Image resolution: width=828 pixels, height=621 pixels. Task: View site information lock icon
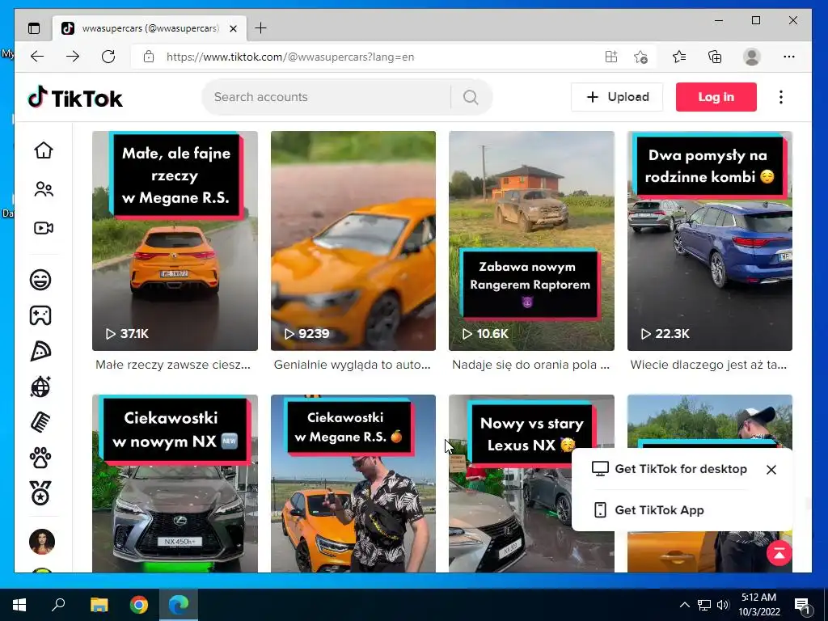coord(149,57)
